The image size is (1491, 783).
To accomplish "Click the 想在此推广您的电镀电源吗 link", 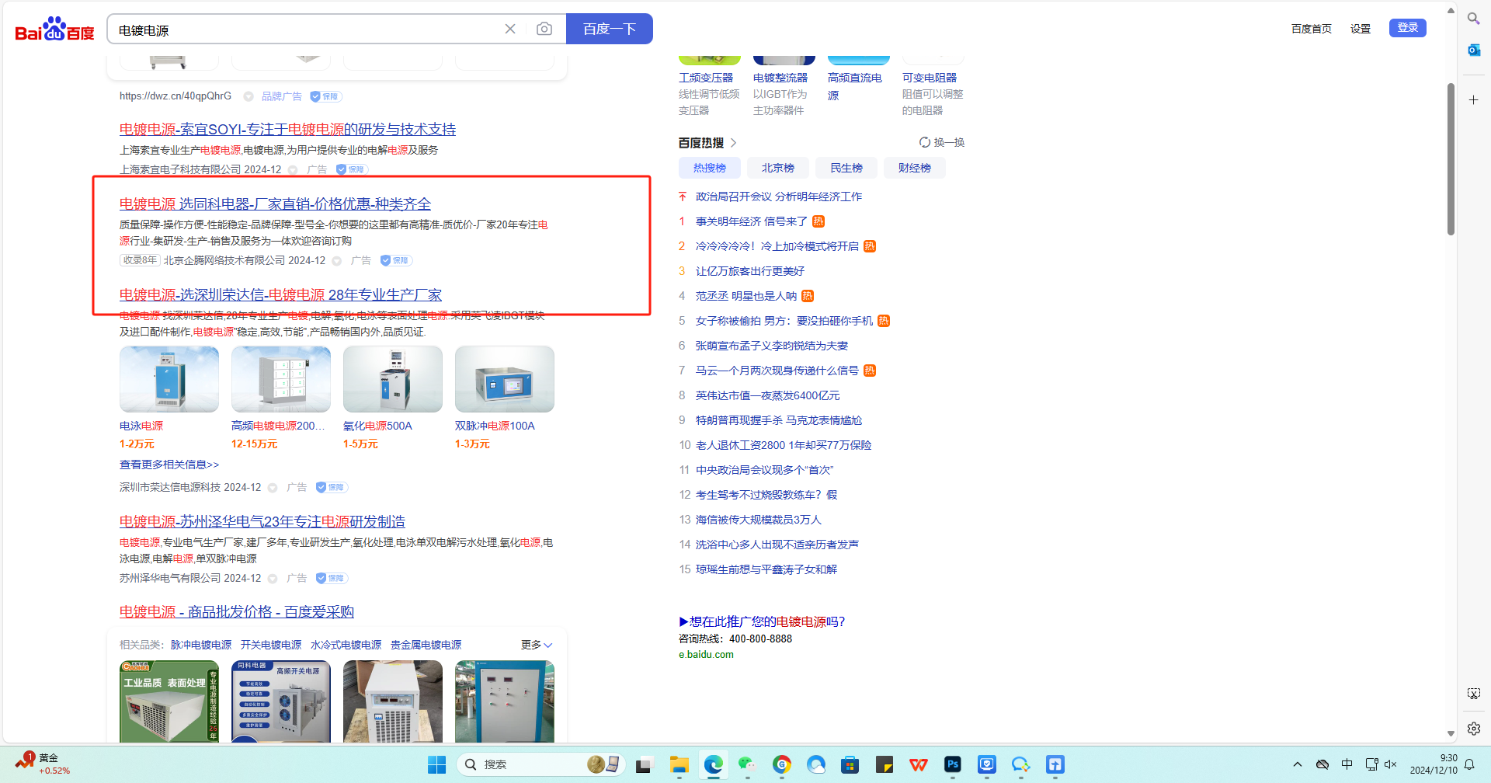I will pos(762,621).
